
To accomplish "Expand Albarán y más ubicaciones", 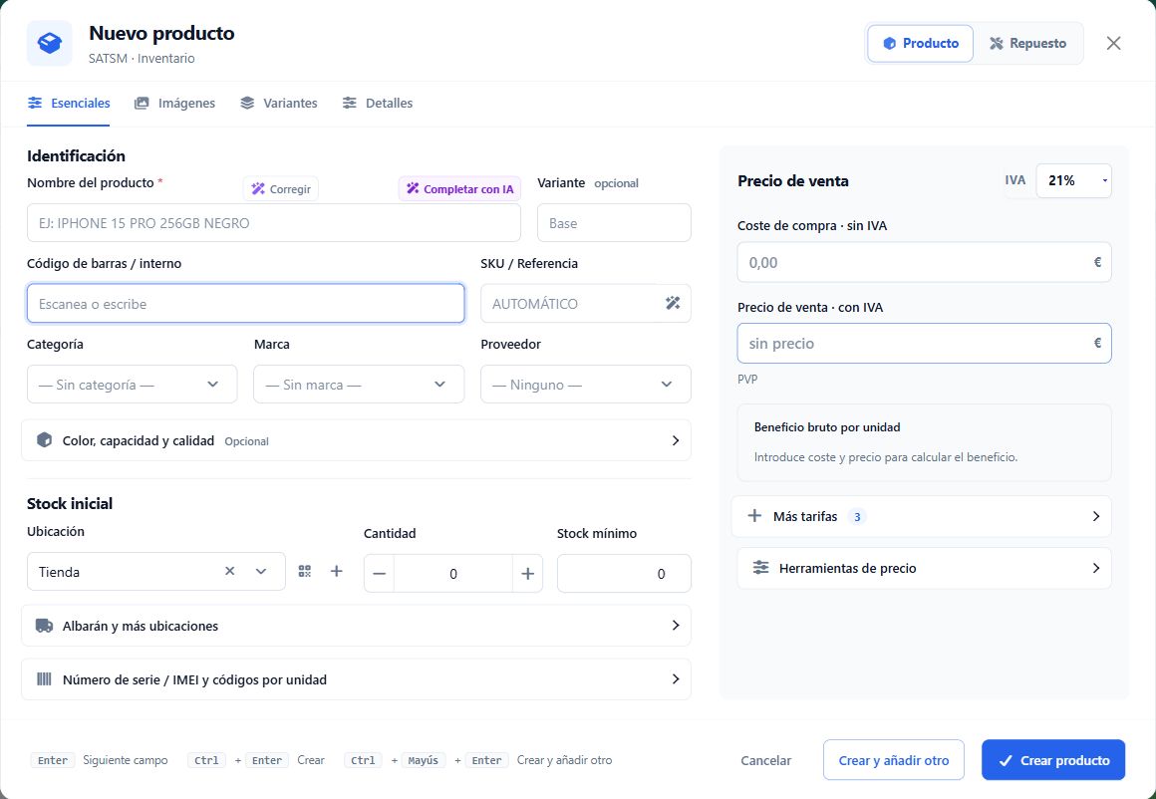I will coord(356,626).
